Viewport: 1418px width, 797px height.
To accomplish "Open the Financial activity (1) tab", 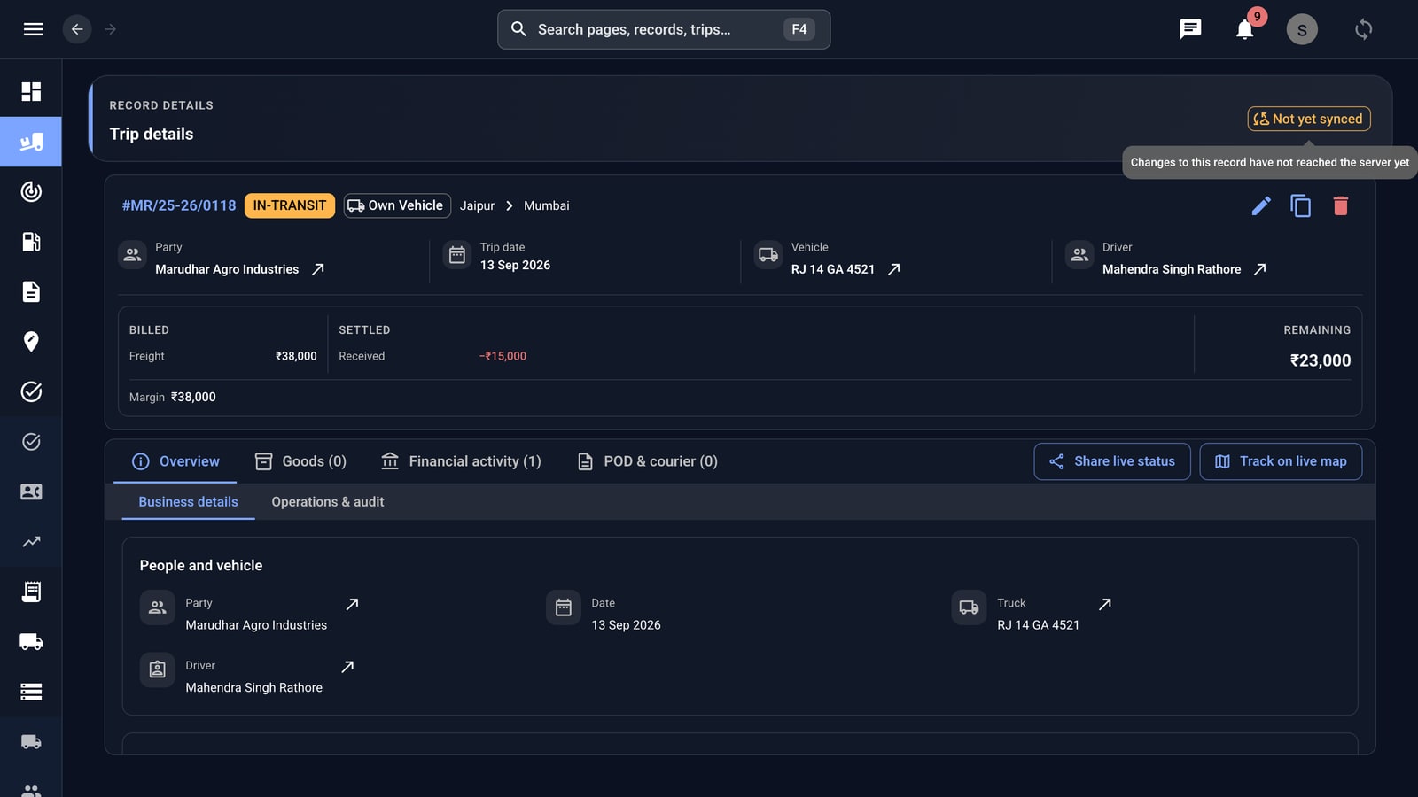I will (x=461, y=461).
